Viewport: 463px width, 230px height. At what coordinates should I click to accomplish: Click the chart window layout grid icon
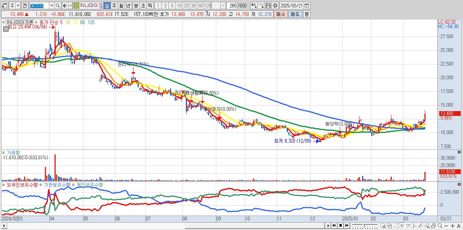(x=383, y=226)
